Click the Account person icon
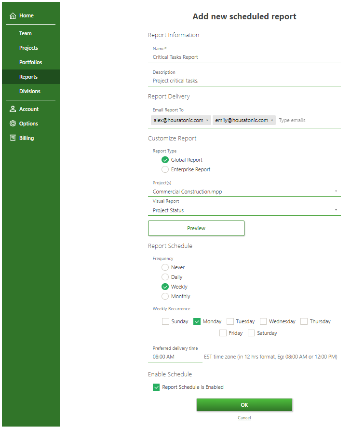Viewport: 351px width, 428px height. (13, 109)
